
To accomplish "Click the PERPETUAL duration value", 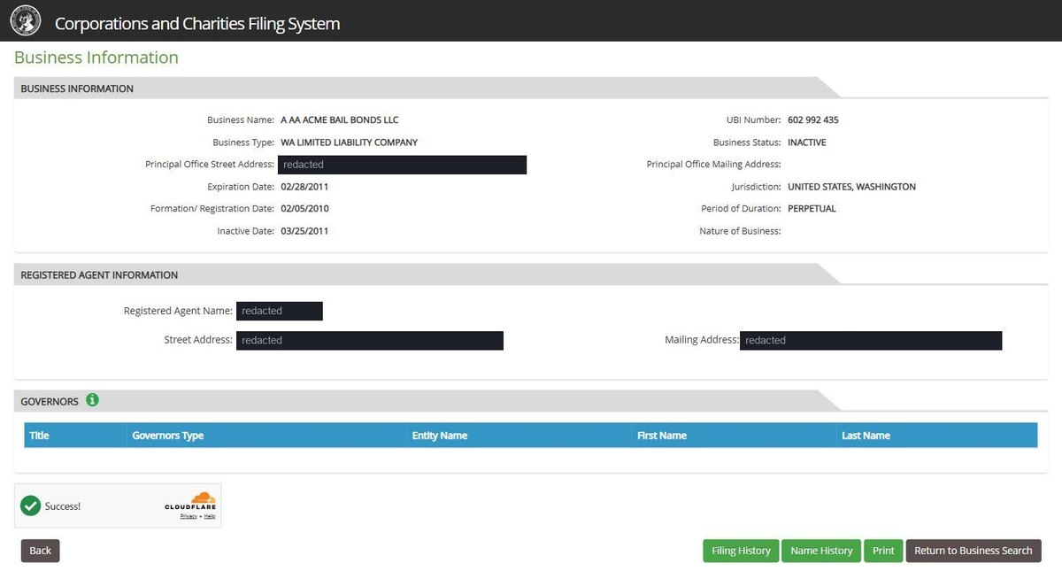I will pyautogui.click(x=812, y=209).
